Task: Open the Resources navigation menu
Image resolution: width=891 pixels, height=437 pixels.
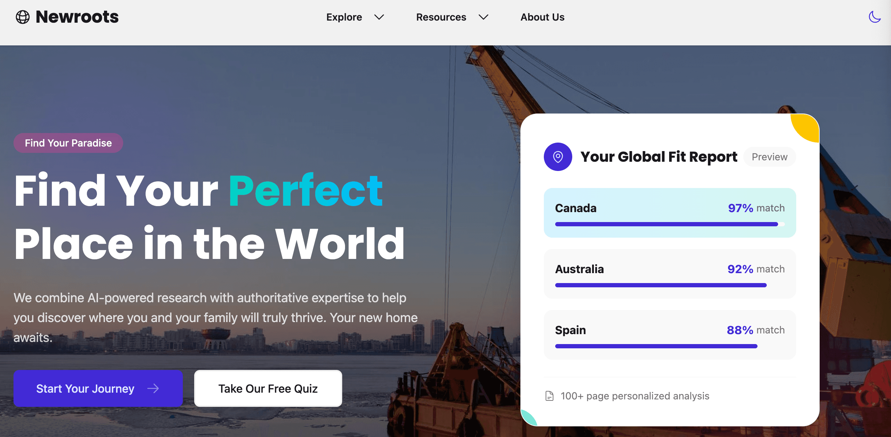Action: click(441, 17)
